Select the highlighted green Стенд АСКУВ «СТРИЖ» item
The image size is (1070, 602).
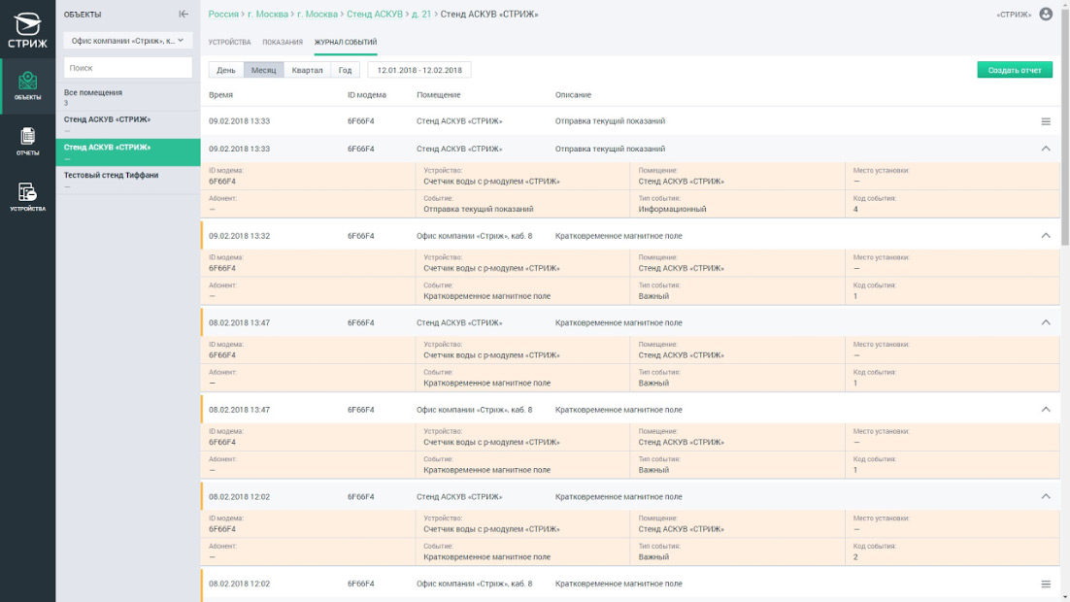[x=127, y=152]
